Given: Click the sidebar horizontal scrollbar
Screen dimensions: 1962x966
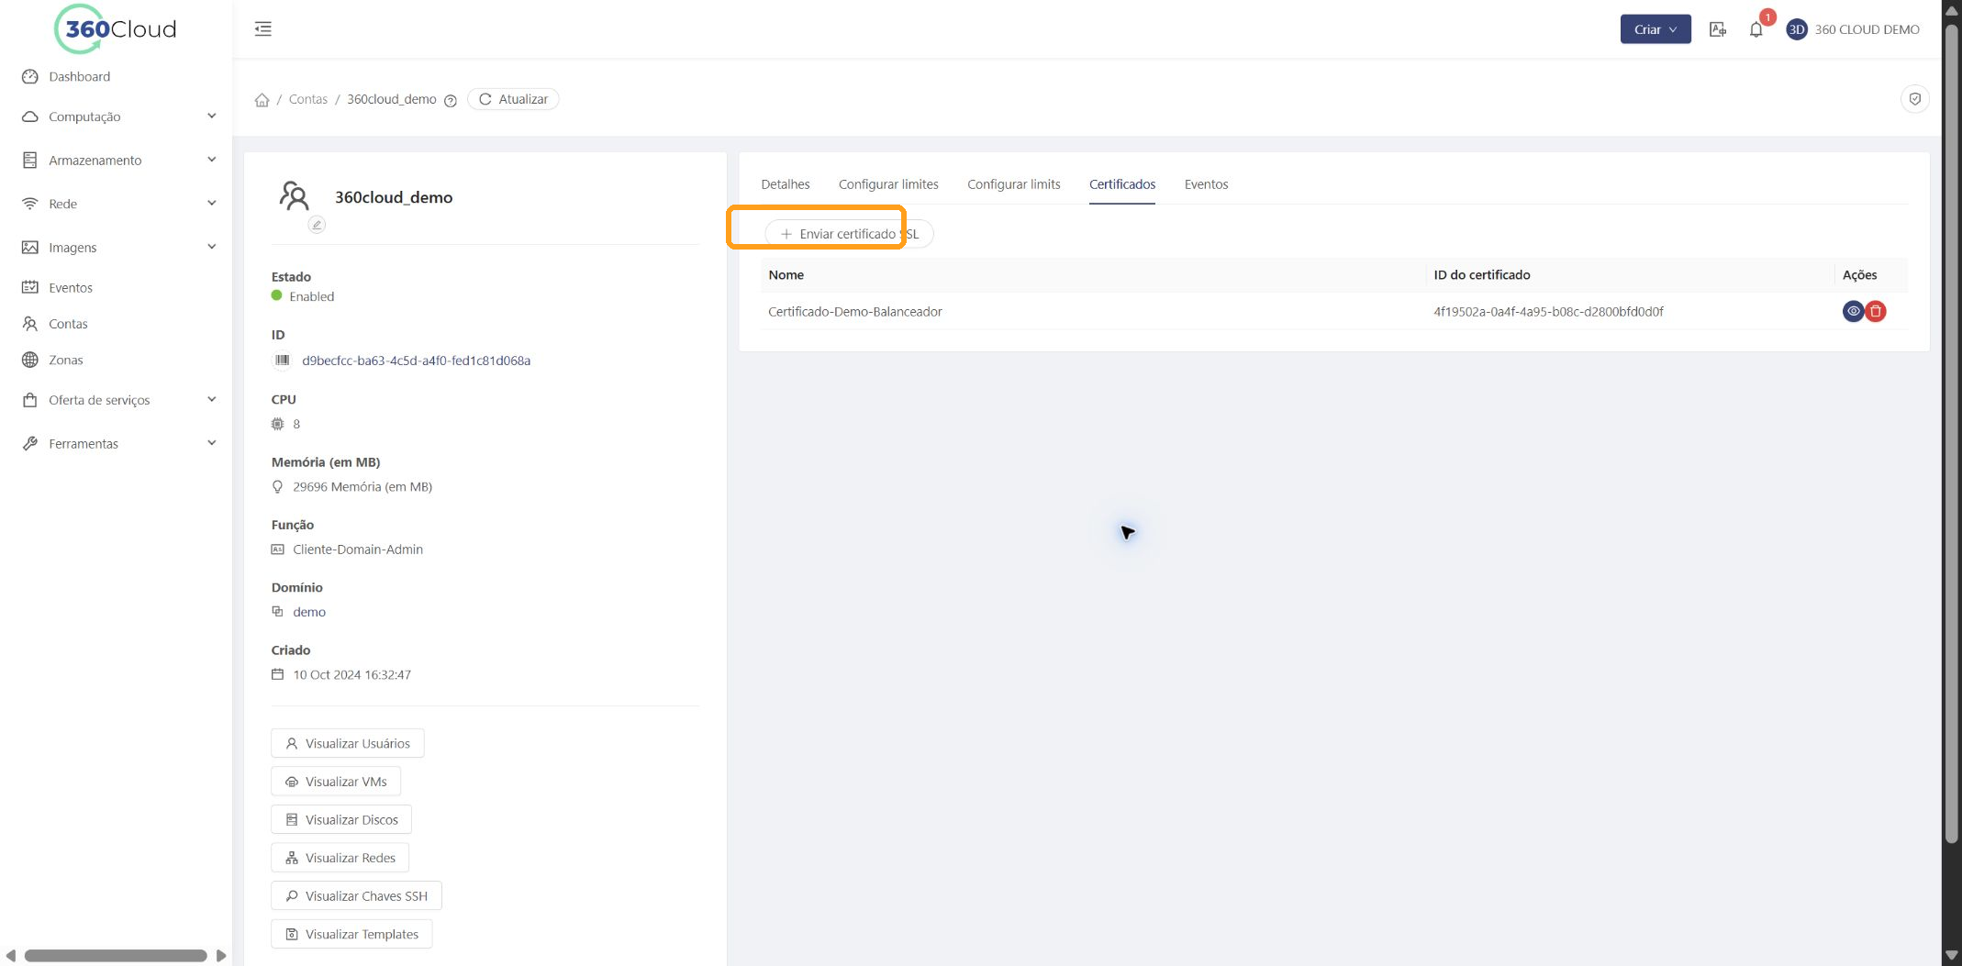Looking at the screenshot, I should point(116,956).
